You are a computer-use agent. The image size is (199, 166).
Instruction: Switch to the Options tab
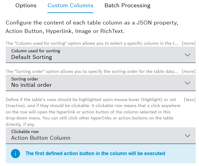coord(26,5)
